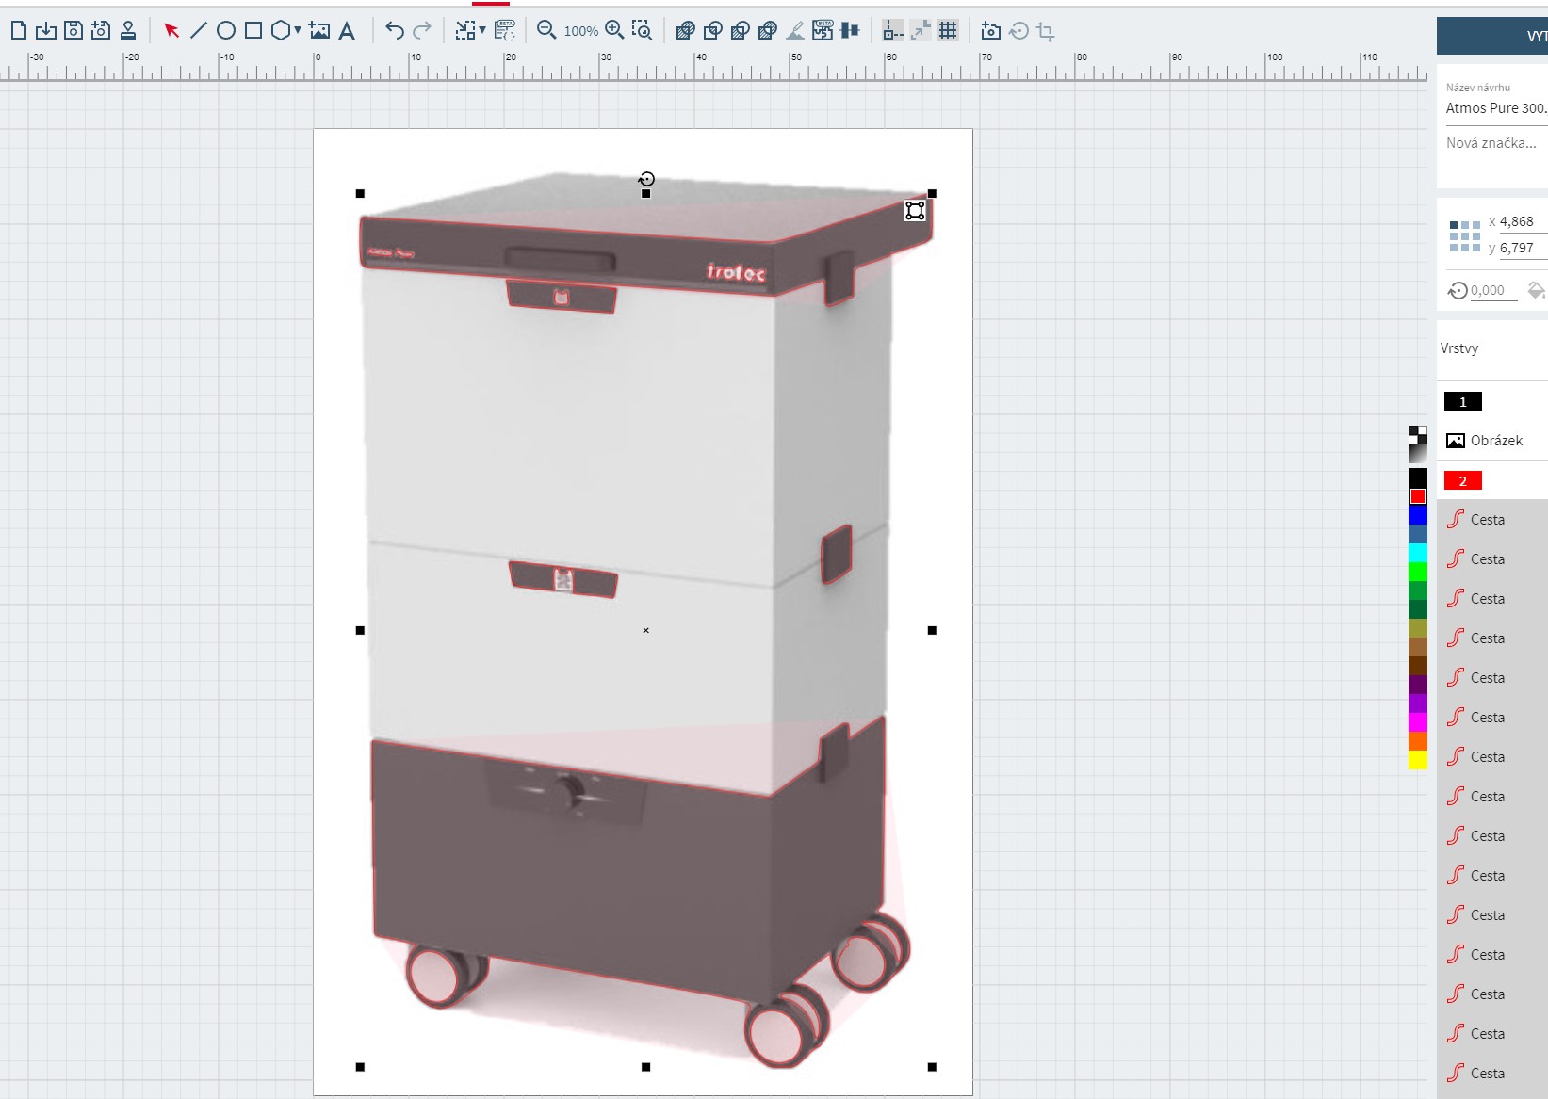Click the crop tool icon
This screenshot has height=1099, width=1548.
[1046, 32]
